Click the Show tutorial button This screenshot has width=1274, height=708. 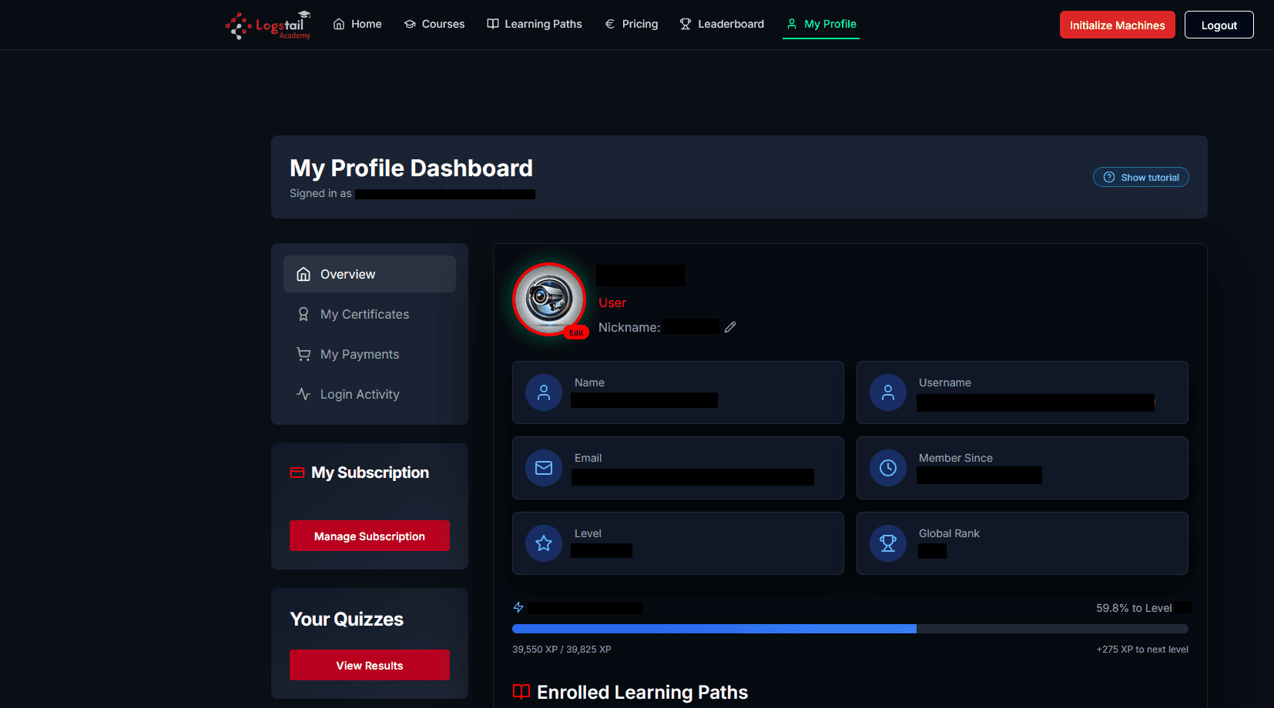1141,177
